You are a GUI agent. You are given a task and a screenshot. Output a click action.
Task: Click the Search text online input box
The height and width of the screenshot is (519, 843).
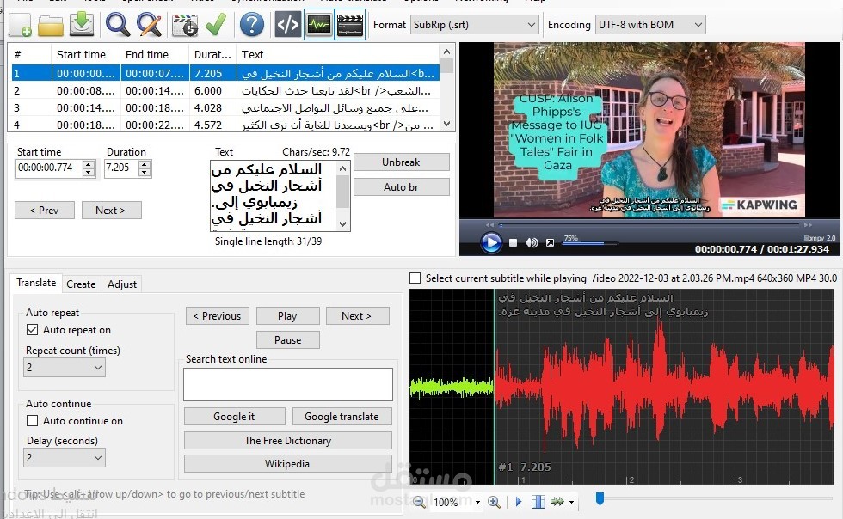tap(287, 384)
